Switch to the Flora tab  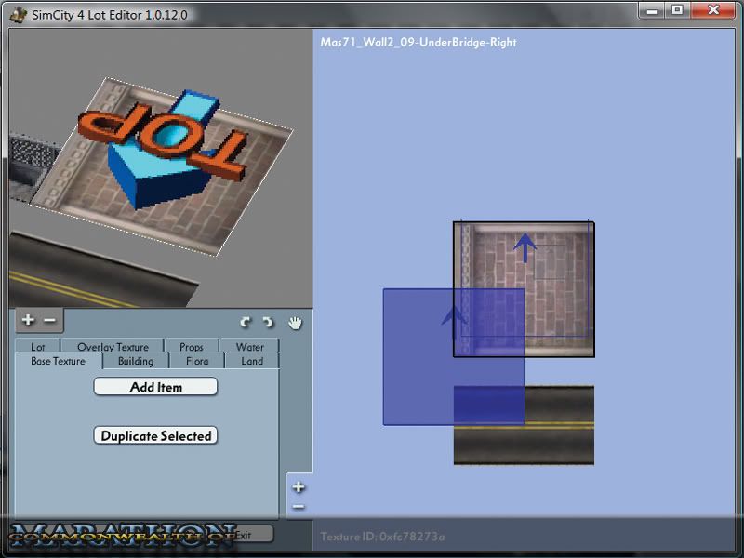coord(197,361)
